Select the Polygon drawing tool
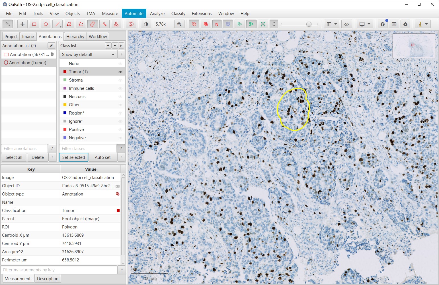 [69, 24]
